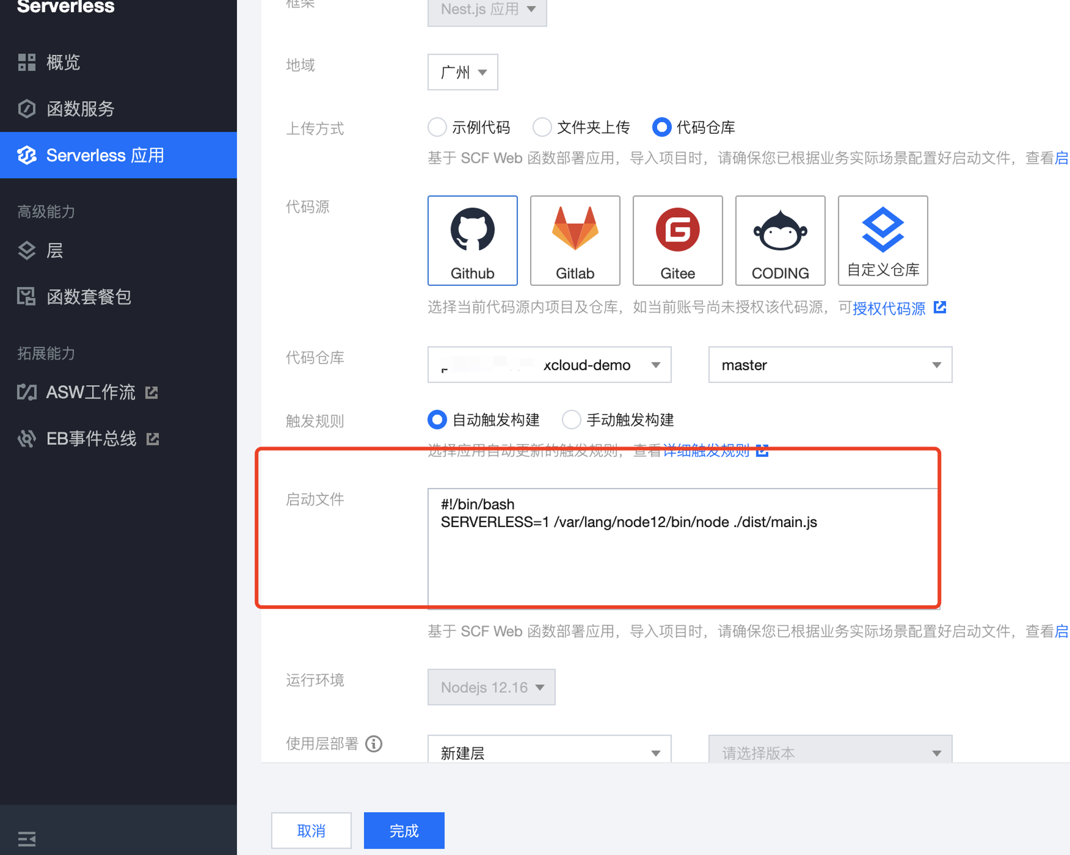Choose Gitee as the code source
The width and height of the screenshot is (1070, 855).
(x=678, y=240)
